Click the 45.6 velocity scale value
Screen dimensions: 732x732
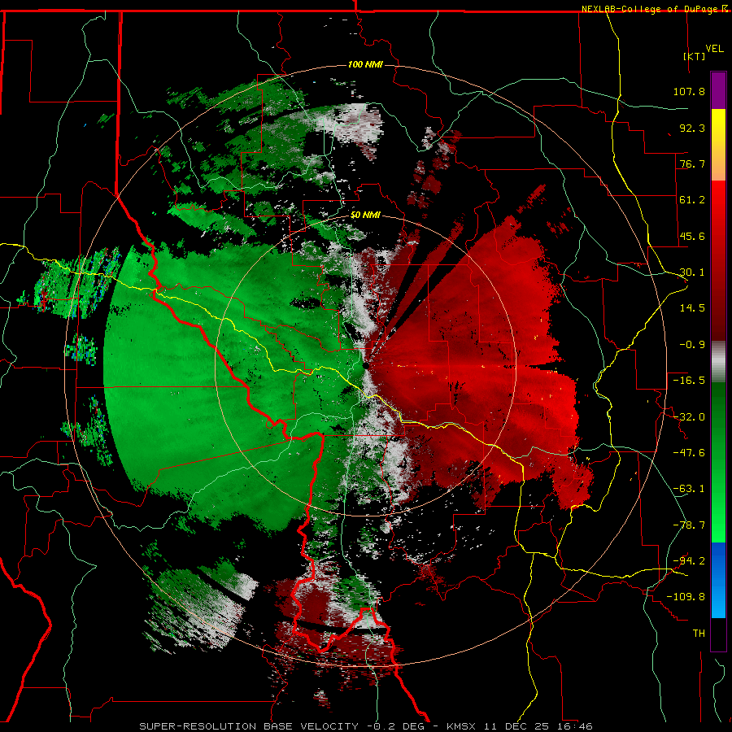(x=692, y=236)
